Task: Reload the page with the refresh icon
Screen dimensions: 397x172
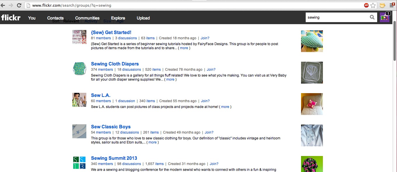Action: 19,5
